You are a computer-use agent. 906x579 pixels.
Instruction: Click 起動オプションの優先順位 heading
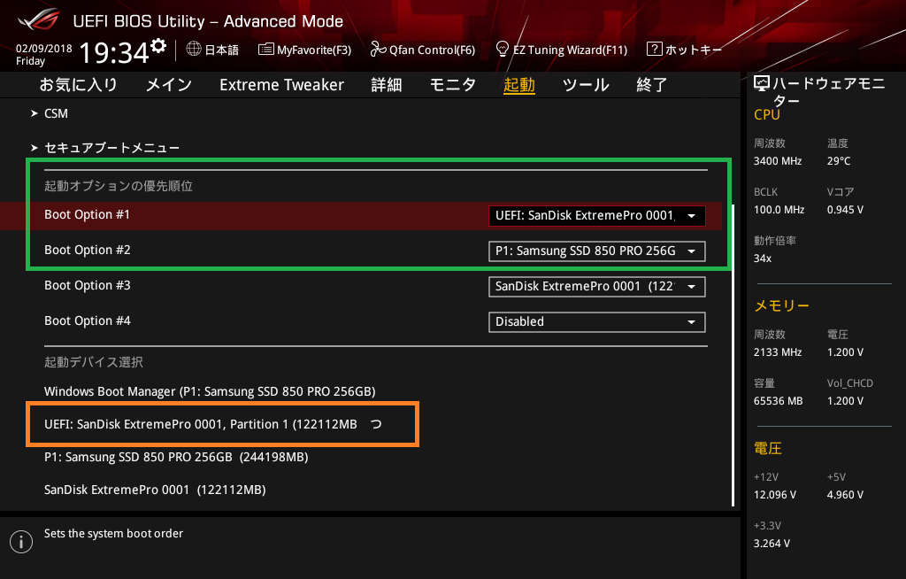pos(119,186)
